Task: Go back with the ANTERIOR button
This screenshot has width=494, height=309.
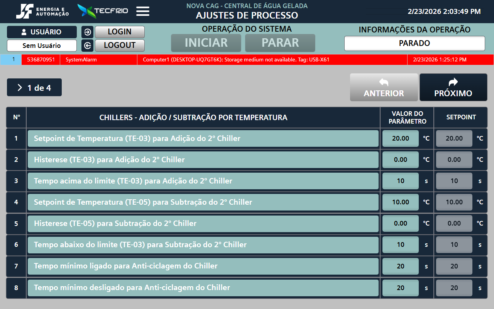Action: coord(384,88)
